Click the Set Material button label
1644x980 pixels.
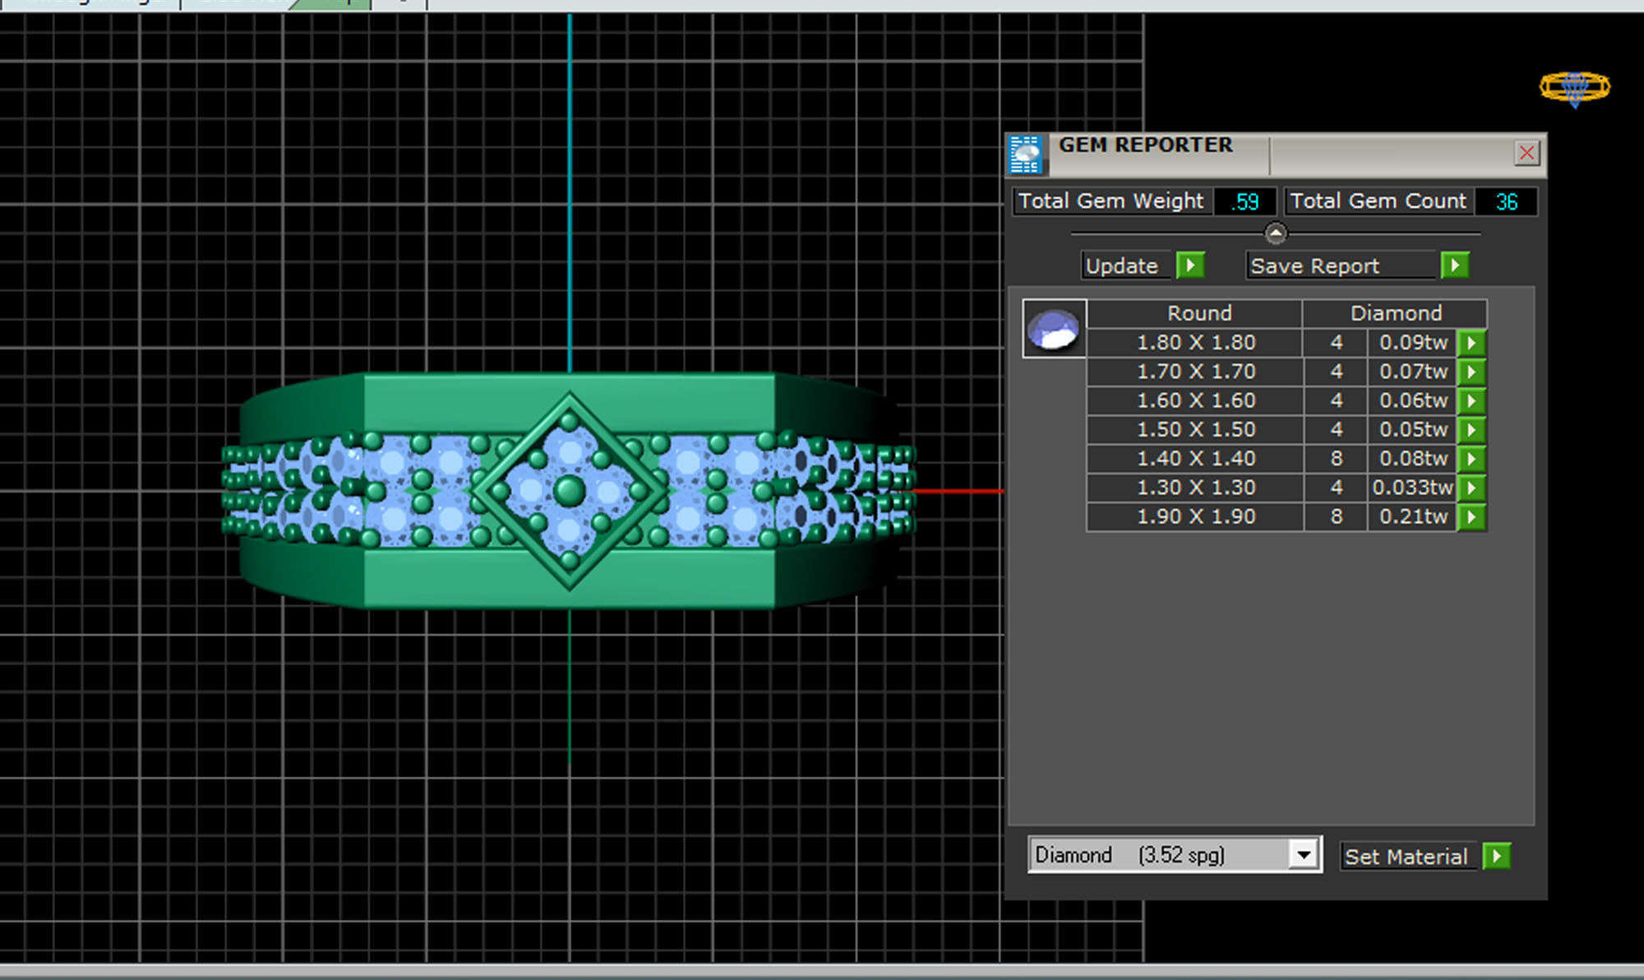(x=1406, y=857)
